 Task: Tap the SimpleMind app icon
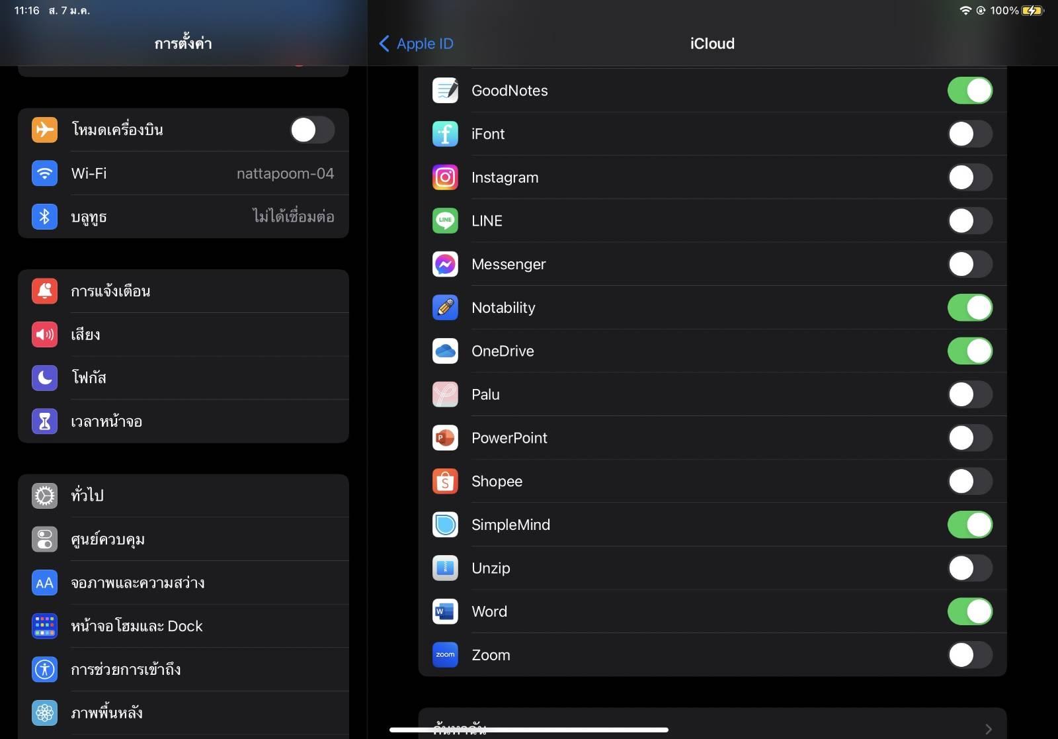(445, 525)
